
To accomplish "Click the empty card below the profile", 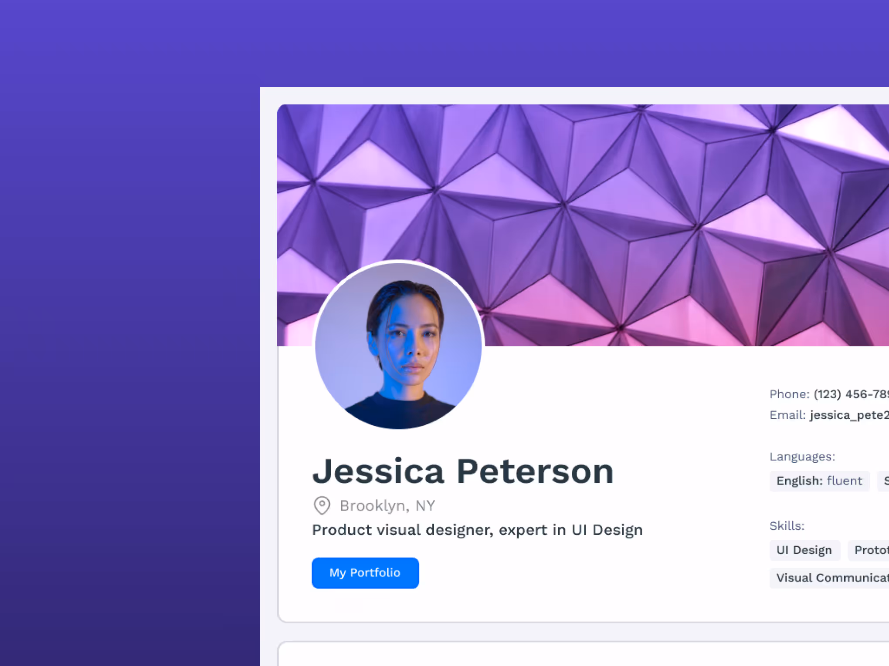I will click(x=584, y=654).
